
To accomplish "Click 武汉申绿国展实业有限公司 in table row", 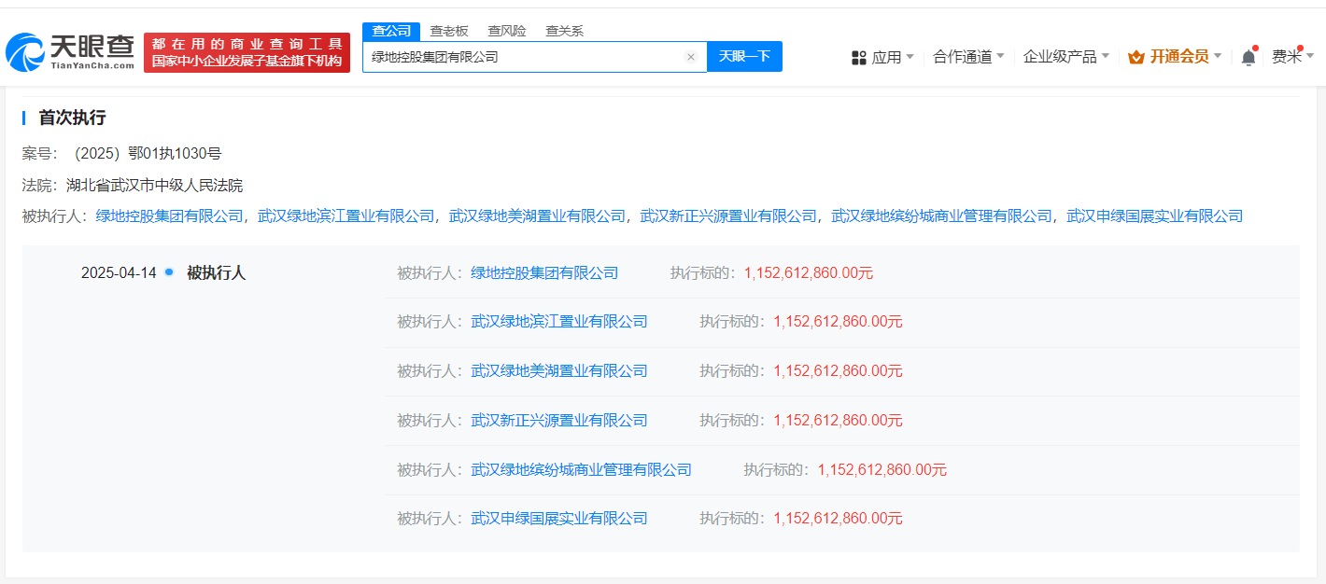I will (559, 519).
